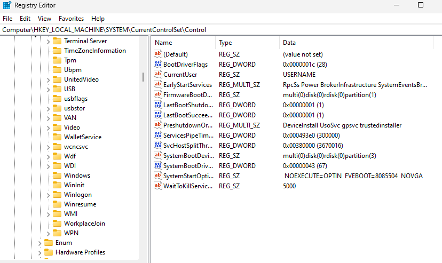Expand the USB key
The height and width of the screenshot is (263, 442).
pos(48,90)
